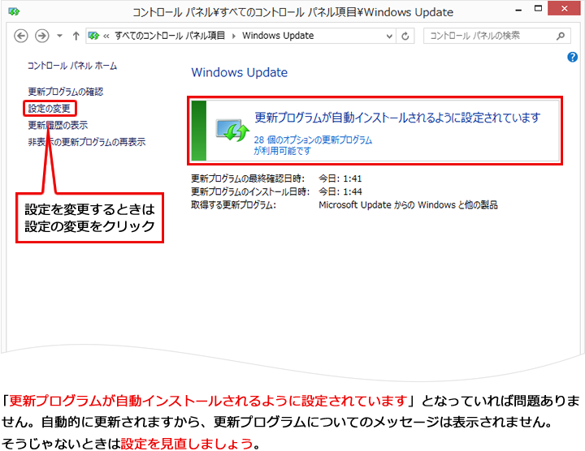
Task: Click the コントロール パネルの検索 search field
Action: [497, 36]
